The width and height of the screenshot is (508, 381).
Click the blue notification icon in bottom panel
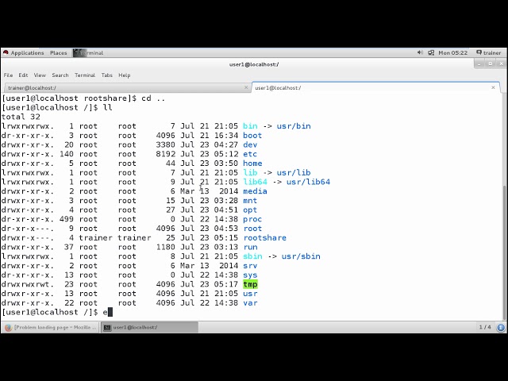(501, 328)
